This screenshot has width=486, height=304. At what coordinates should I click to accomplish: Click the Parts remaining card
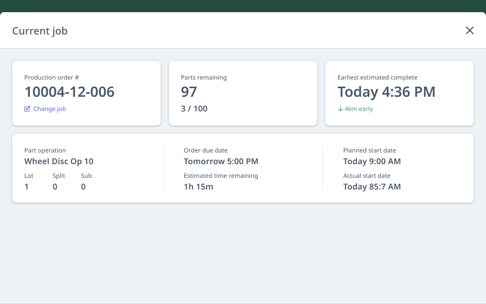coord(242,93)
